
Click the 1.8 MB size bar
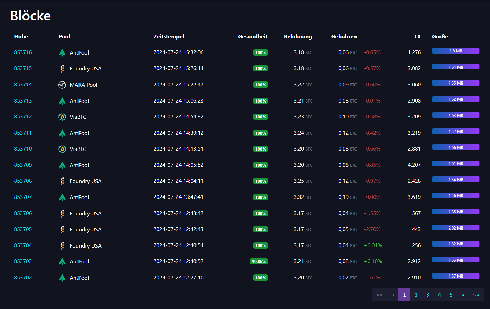click(455, 51)
